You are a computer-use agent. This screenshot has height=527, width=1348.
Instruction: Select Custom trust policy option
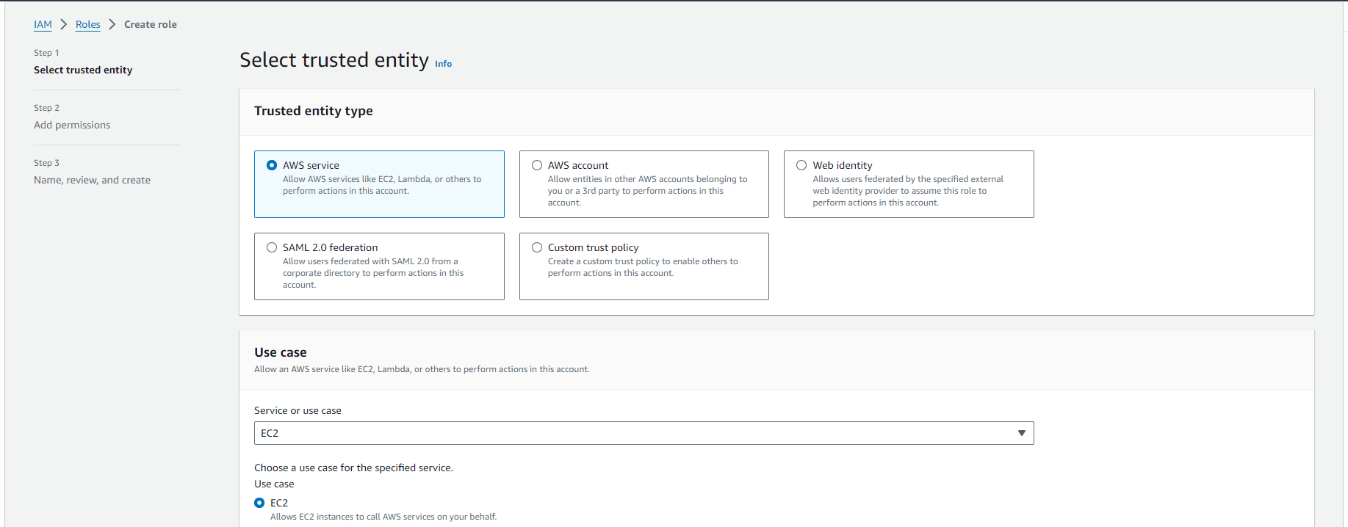537,247
